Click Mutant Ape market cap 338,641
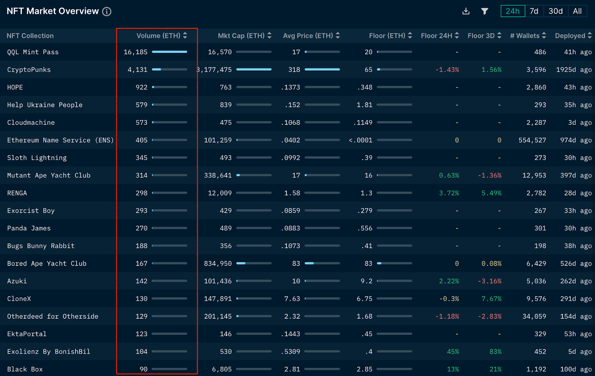Viewport: 595px width, 376px height. tap(218, 175)
